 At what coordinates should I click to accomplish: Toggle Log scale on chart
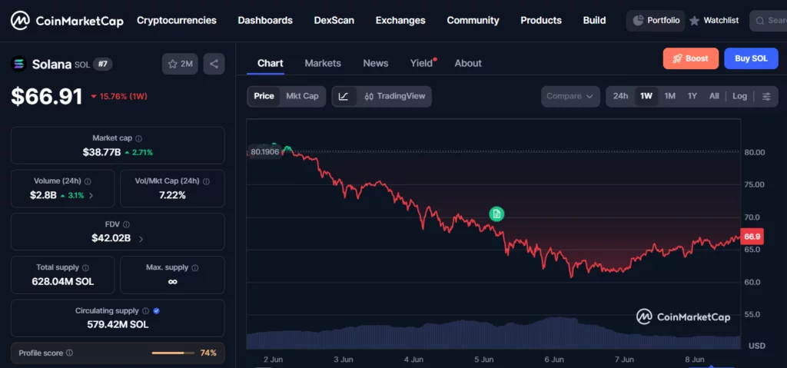(x=740, y=96)
